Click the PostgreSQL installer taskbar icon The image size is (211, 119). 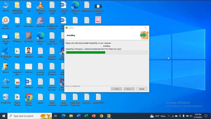[109, 116]
